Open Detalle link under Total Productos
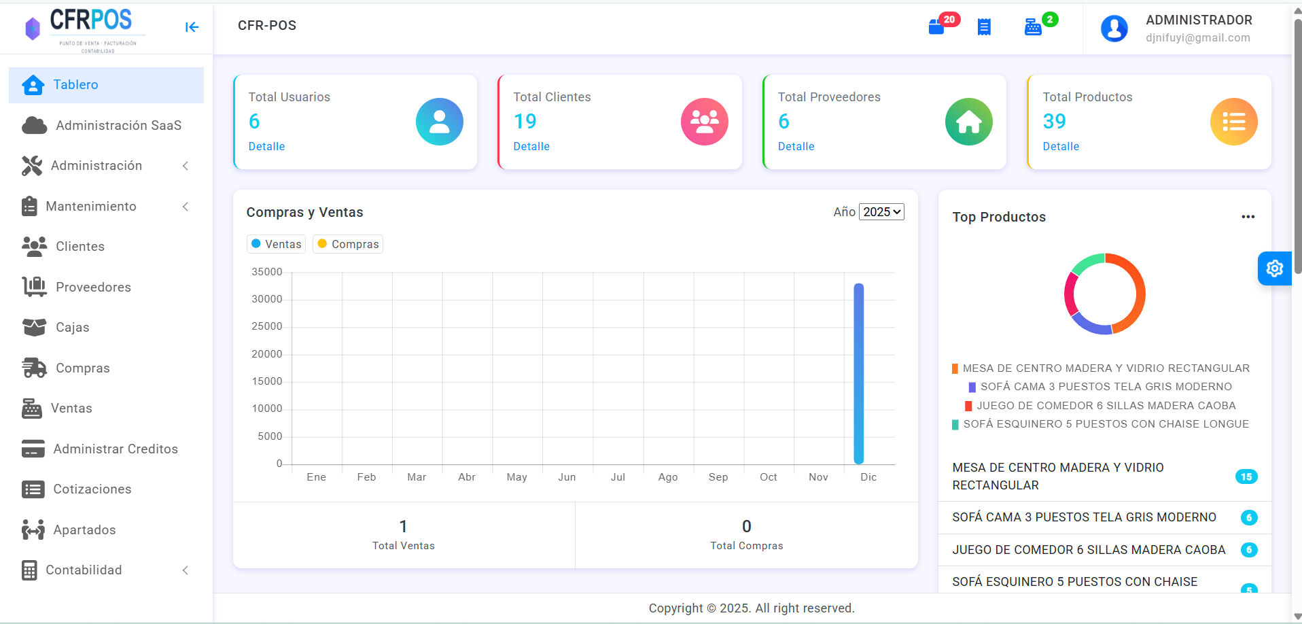Image resolution: width=1302 pixels, height=624 pixels. 1061,147
